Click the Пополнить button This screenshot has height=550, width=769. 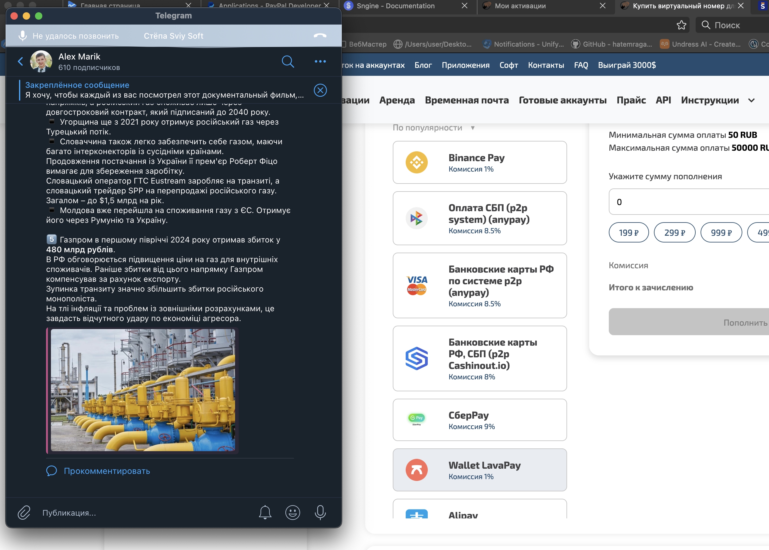pyautogui.click(x=689, y=322)
